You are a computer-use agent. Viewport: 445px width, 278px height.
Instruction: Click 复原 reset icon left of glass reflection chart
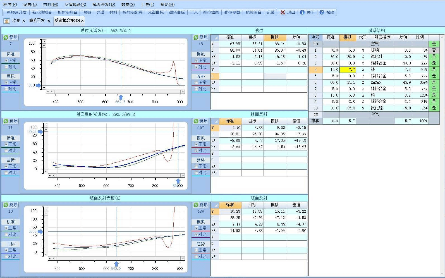pyautogui.click(x=6, y=205)
